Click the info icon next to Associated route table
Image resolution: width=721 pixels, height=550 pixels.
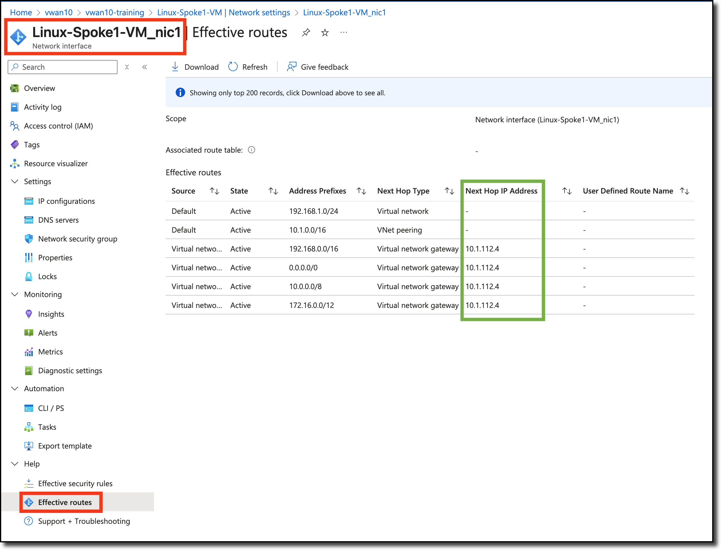pyautogui.click(x=251, y=150)
